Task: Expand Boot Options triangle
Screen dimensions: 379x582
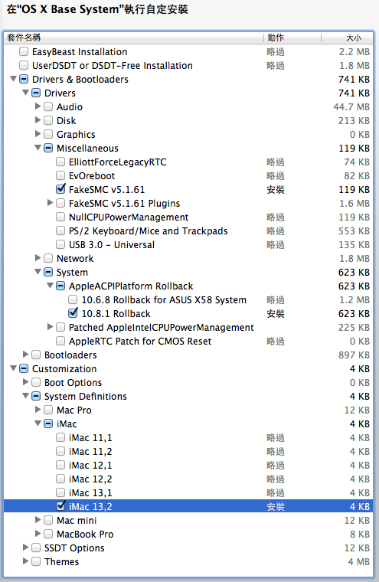Action: point(25,382)
